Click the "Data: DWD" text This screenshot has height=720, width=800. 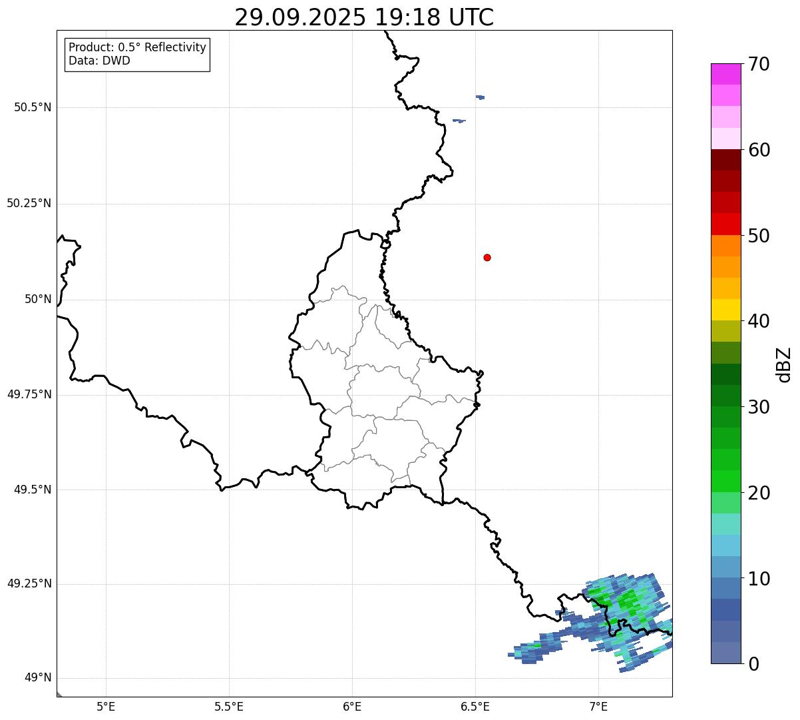pyautogui.click(x=99, y=61)
